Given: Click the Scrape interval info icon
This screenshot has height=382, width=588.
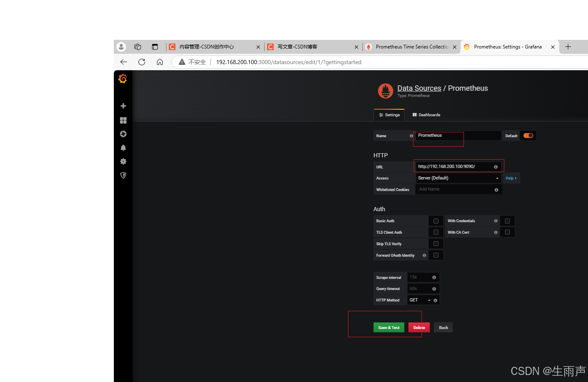Looking at the screenshot, I should (x=434, y=278).
